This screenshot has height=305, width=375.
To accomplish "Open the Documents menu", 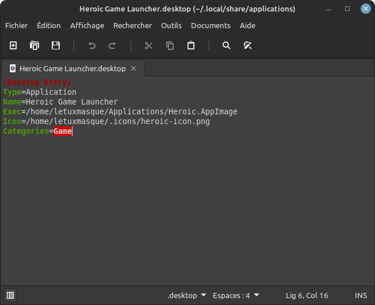I will [x=211, y=25].
